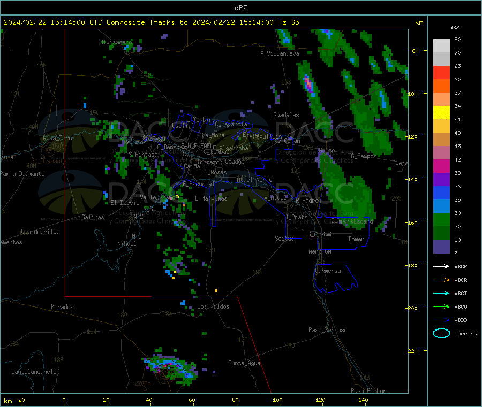482x407 pixels.
Task: Click the 'C_Española' map label
Action: tap(231, 124)
